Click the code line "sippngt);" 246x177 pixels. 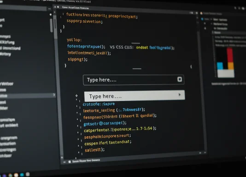pyautogui.click(x=77, y=59)
